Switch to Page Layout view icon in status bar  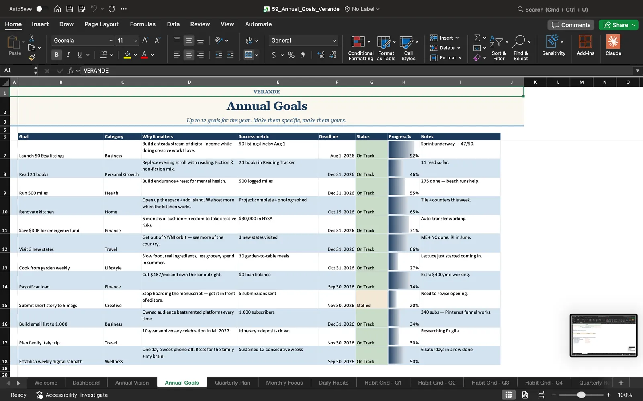(x=525, y=395)
